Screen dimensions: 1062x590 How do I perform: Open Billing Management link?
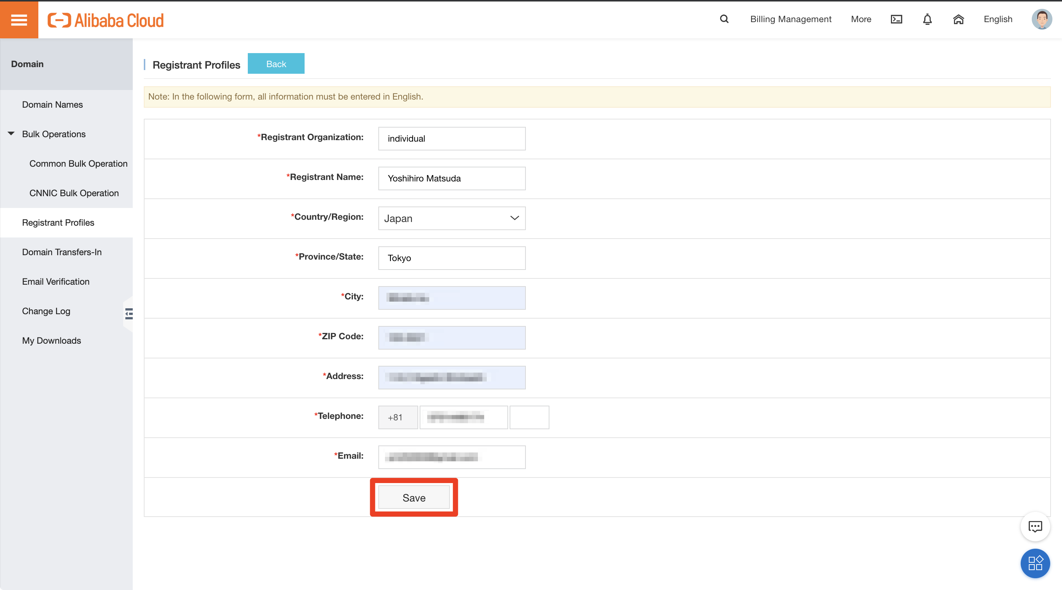pyautogui.click(x=790, y=19)
